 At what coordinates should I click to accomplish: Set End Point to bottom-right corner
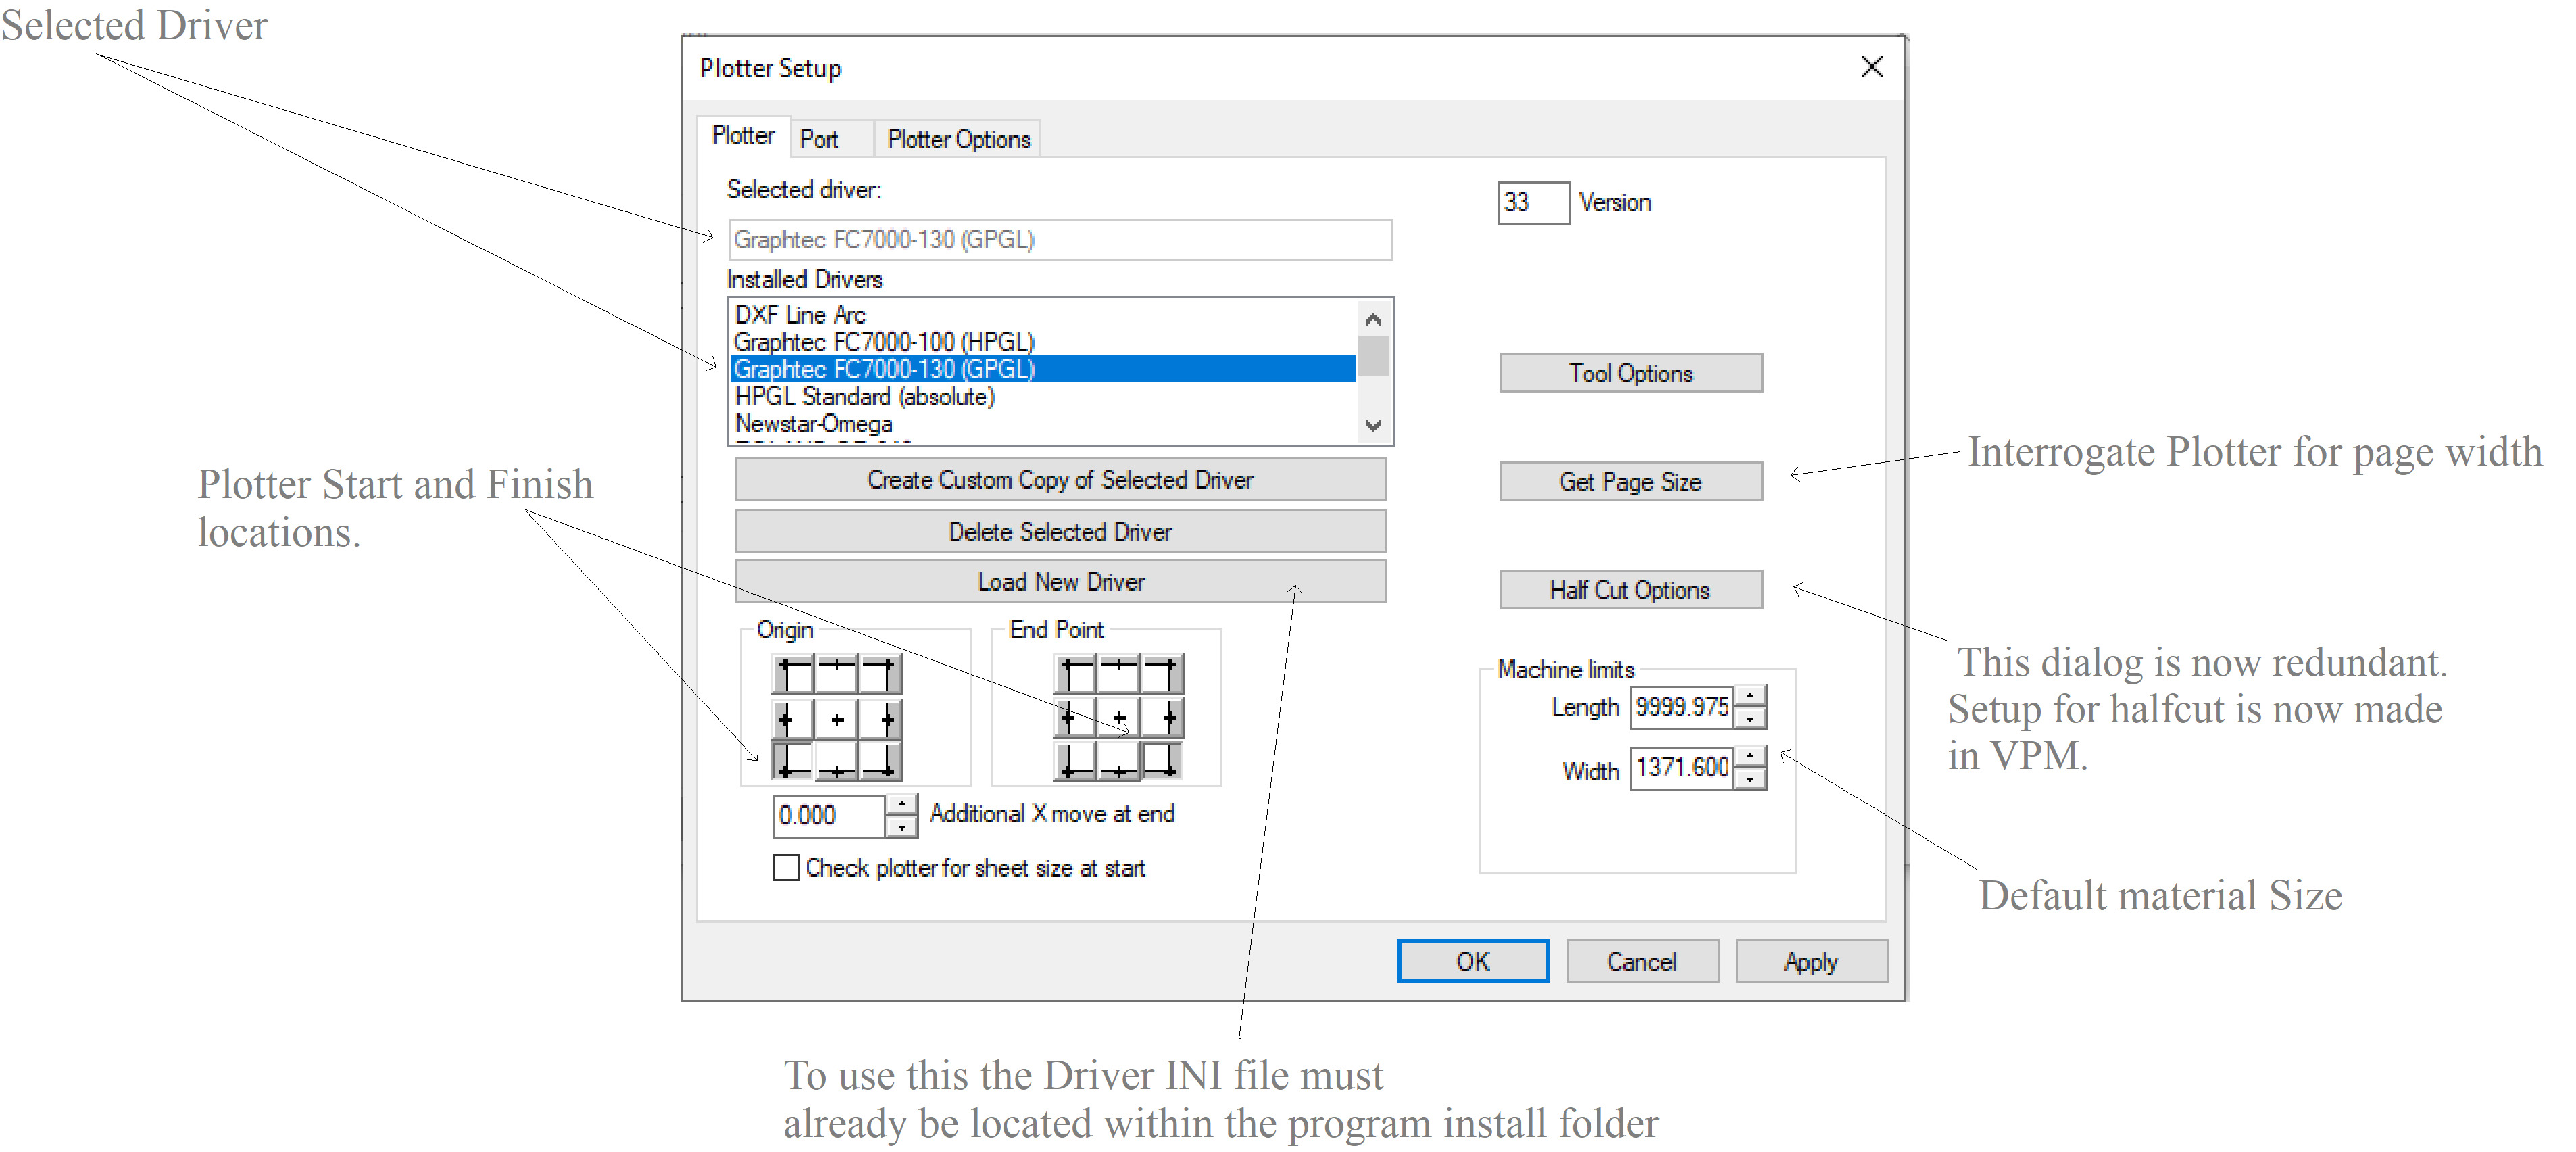point(1163,762)
